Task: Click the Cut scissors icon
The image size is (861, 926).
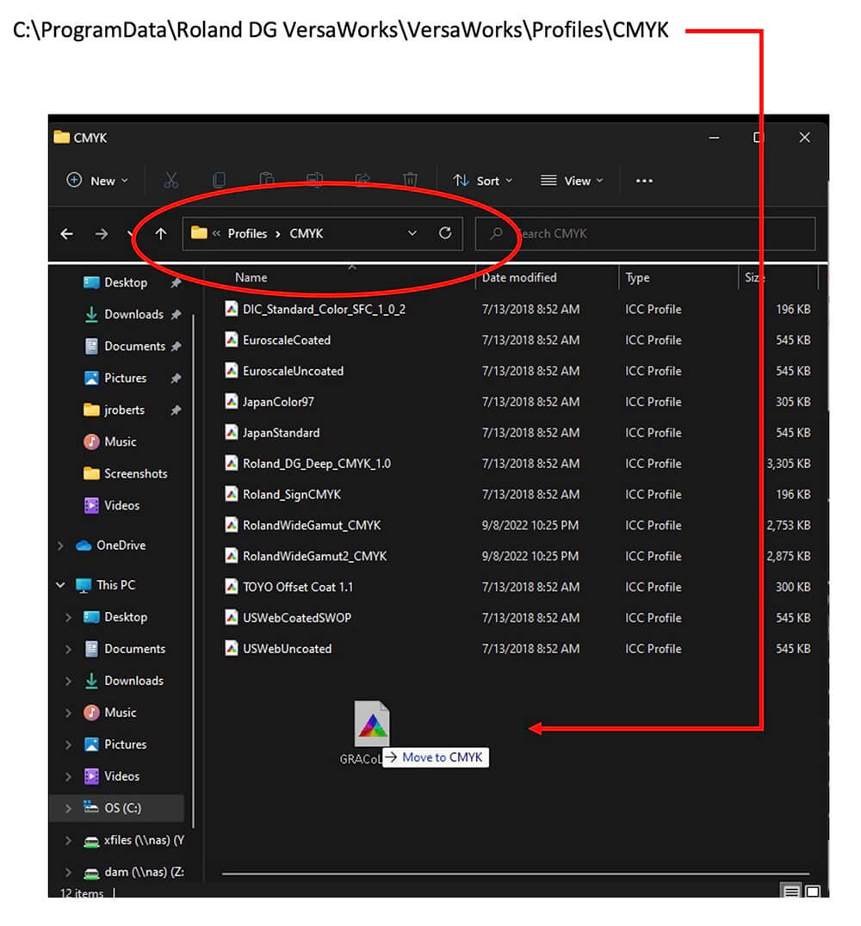Action: 170,180
